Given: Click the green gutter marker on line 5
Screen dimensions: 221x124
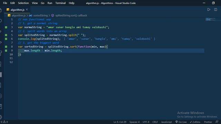Looking at the screenshot, I should 6,35.
